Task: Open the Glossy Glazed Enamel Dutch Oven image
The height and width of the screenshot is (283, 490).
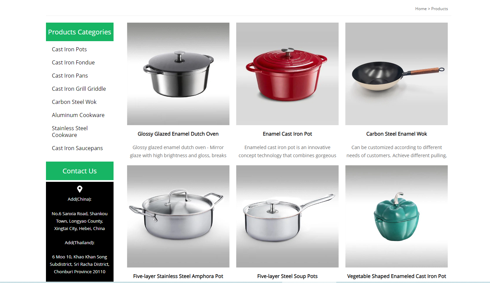Action: tap(178, 74)
